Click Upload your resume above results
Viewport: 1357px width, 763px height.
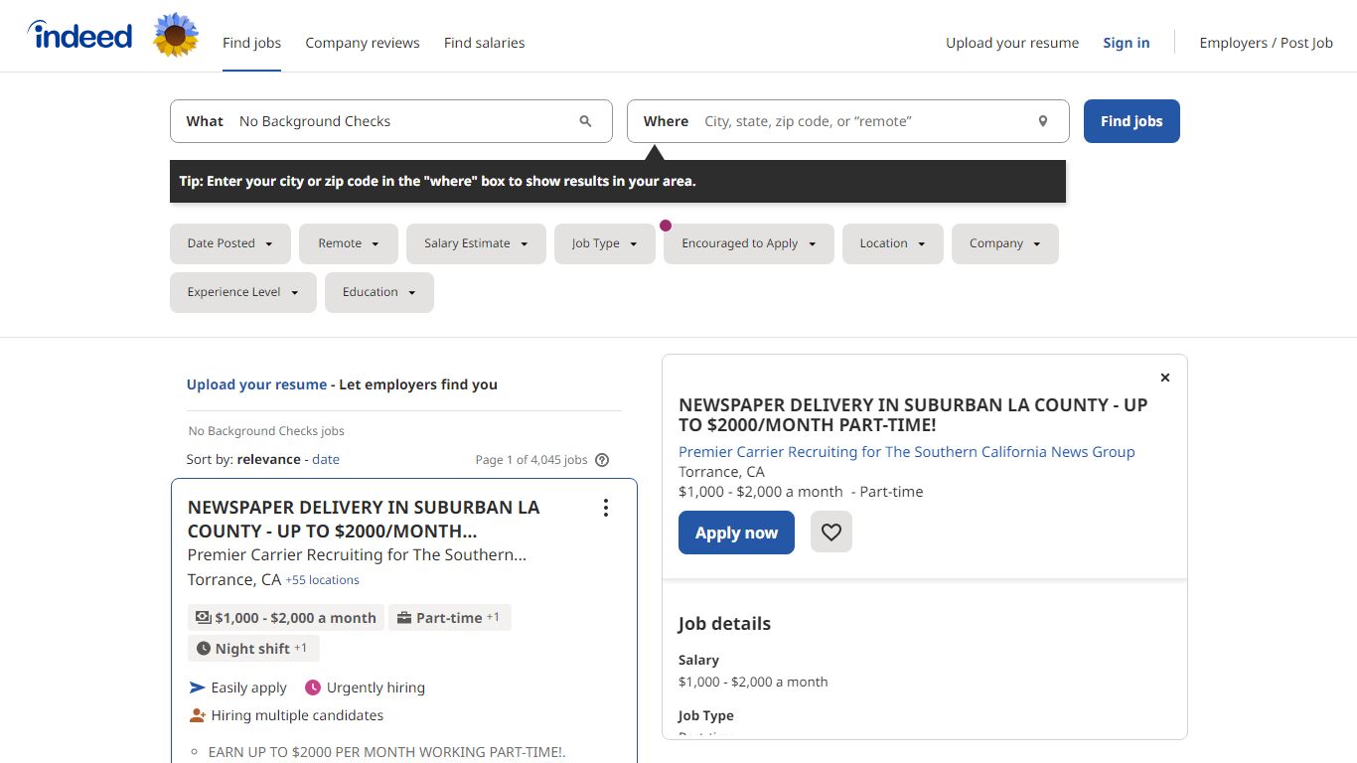tap(256, 384)
